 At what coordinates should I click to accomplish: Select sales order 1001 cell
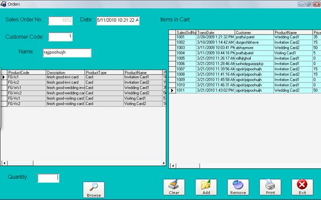coord(186,37)
